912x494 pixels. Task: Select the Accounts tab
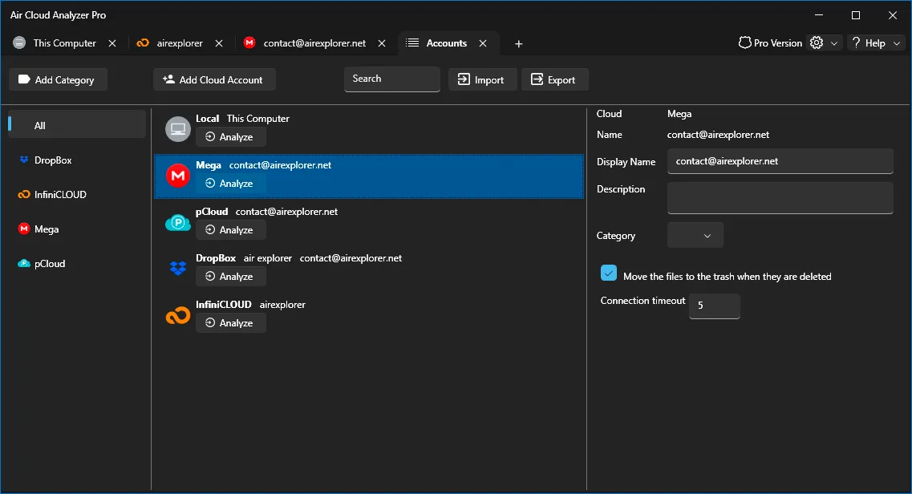pyautogui.click(x=446, y=43)
